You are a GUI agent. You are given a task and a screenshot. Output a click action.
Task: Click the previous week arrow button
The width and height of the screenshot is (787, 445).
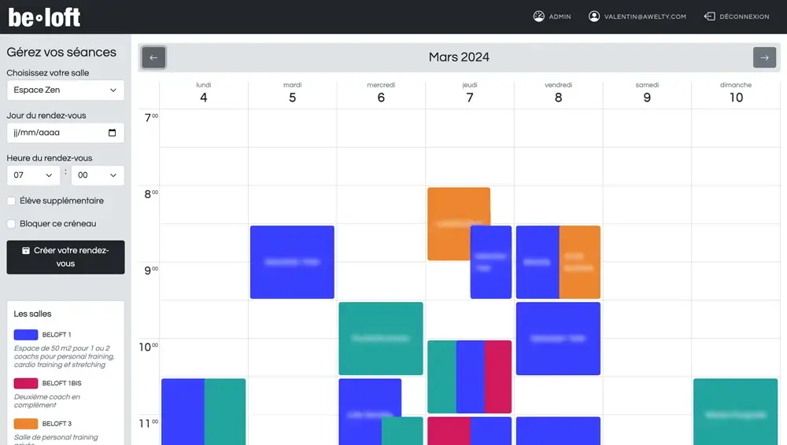point(153,57)
